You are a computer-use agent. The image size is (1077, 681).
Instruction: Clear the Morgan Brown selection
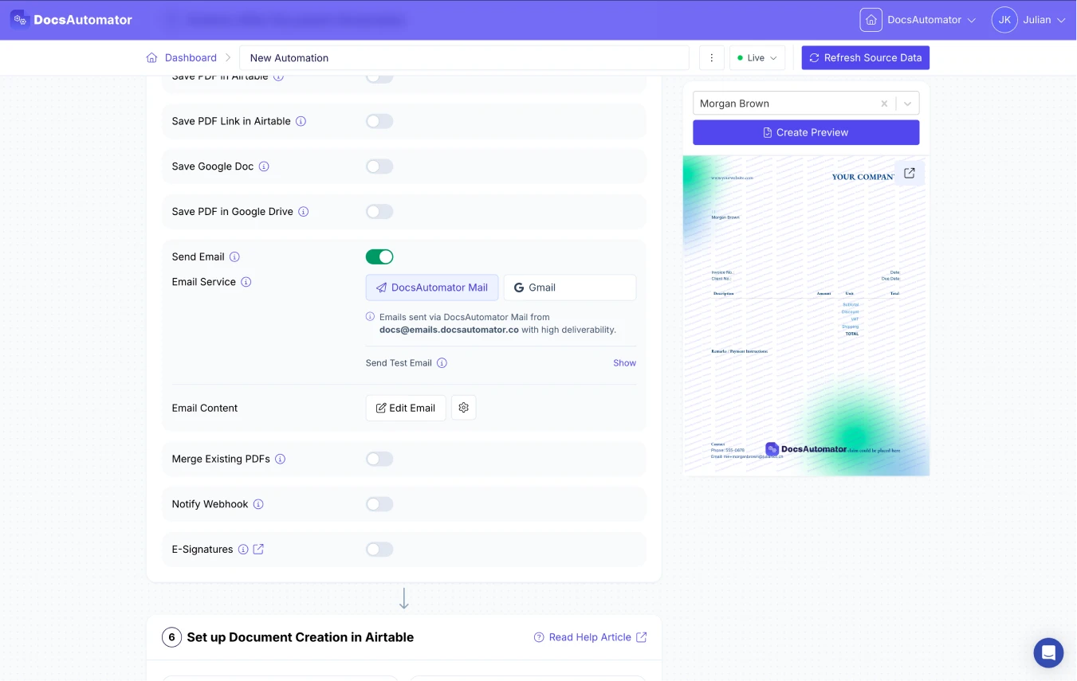(884, 104)
